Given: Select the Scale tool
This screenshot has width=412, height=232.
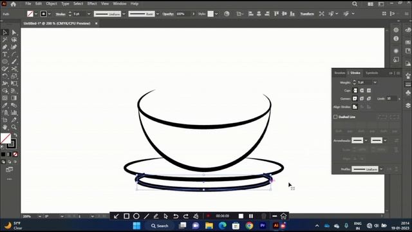Looking at the screenshot, I should coord(14,76).
